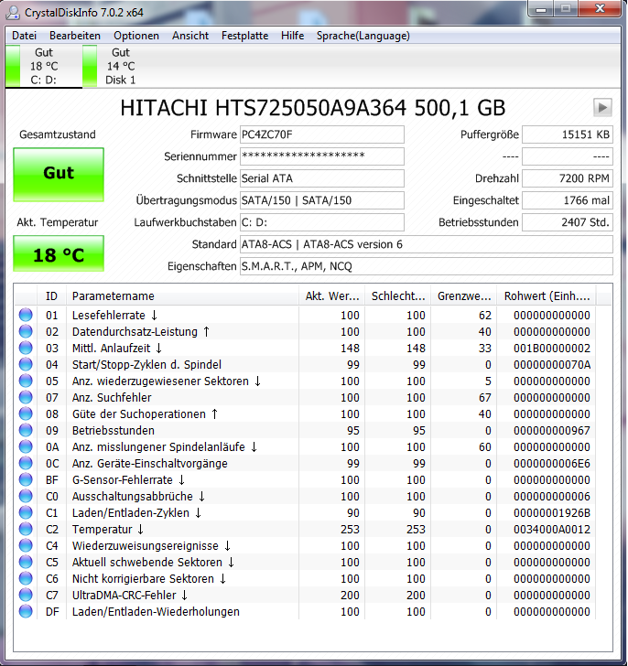Open the Sprache(Language) menu
The width and height of the screenshot is (628, 666).
[363, 36]
